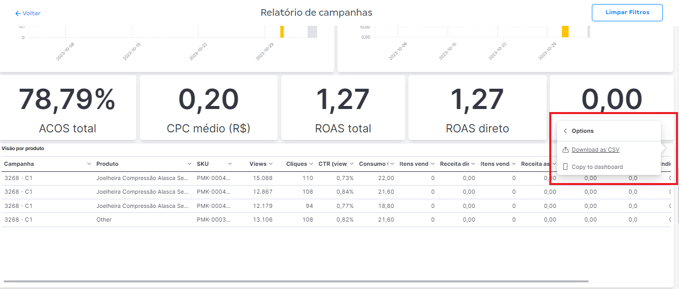Select the Views value 12.867
The height and width of the screenshot is (289, 679).
(x=262, y=192)
